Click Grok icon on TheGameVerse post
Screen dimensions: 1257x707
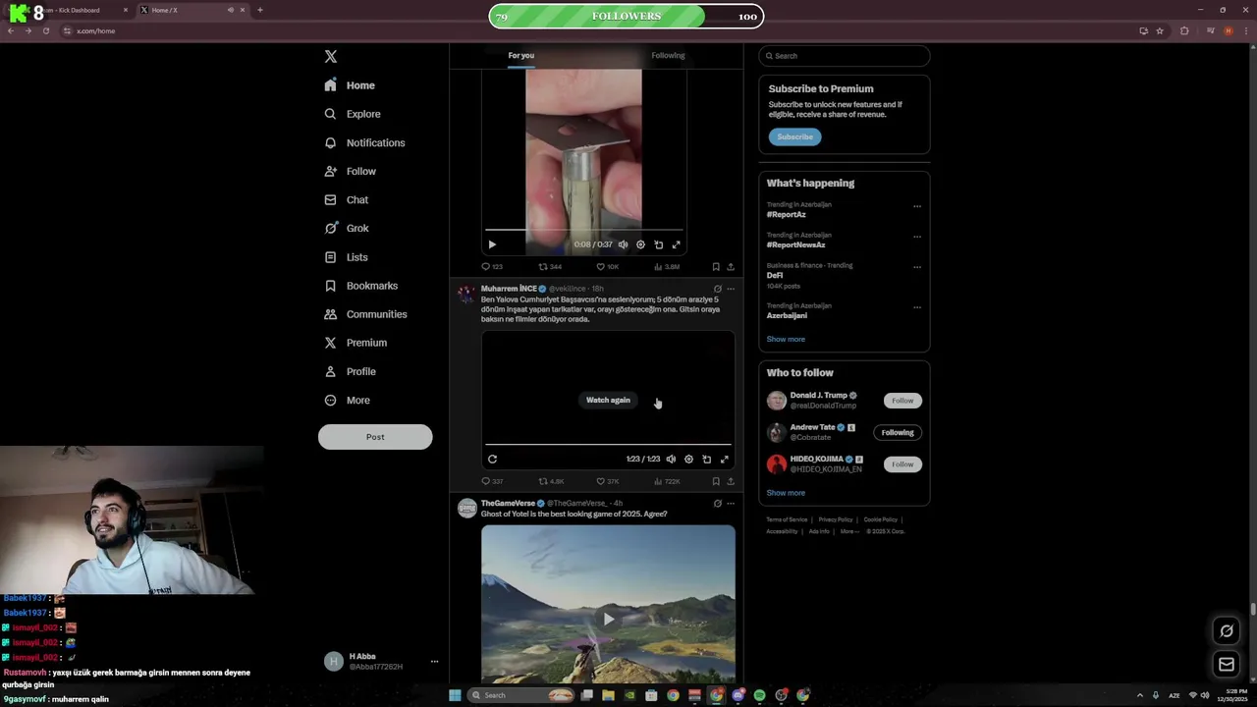[x=717, y=504]
